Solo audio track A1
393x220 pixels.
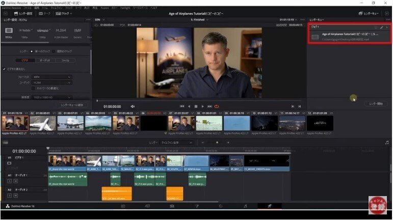(x=10, y=181)
